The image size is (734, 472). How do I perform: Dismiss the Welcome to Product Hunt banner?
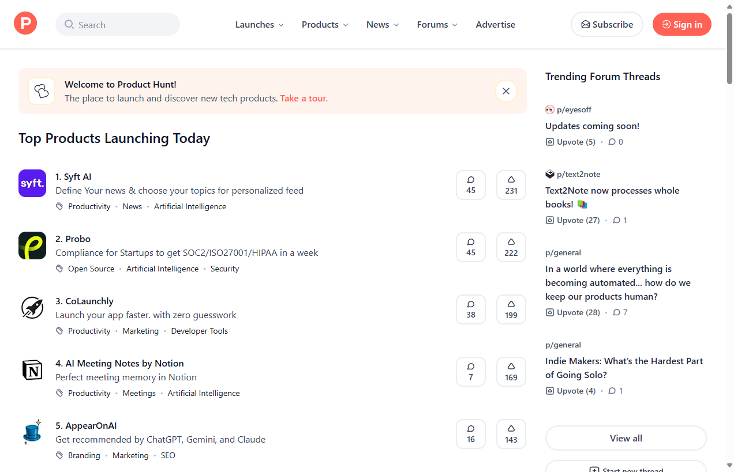pos(505,90)
